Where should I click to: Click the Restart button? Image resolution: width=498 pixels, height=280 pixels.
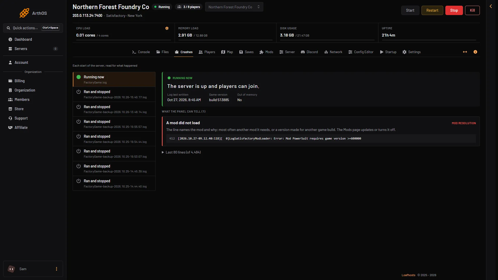432,10
